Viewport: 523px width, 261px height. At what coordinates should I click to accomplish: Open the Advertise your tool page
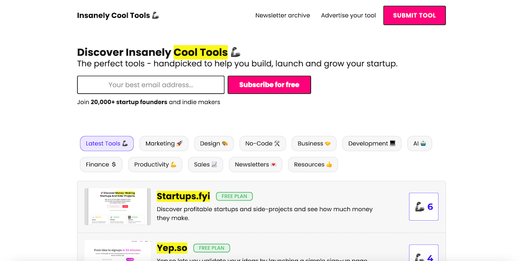(x=348, y=15)
